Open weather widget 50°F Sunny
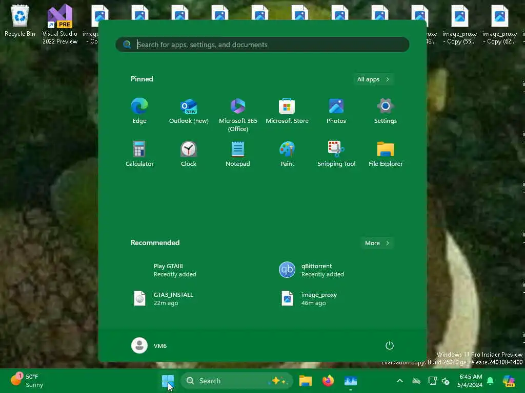Screen dimensions: 525x393 click(x=27, y=381)
